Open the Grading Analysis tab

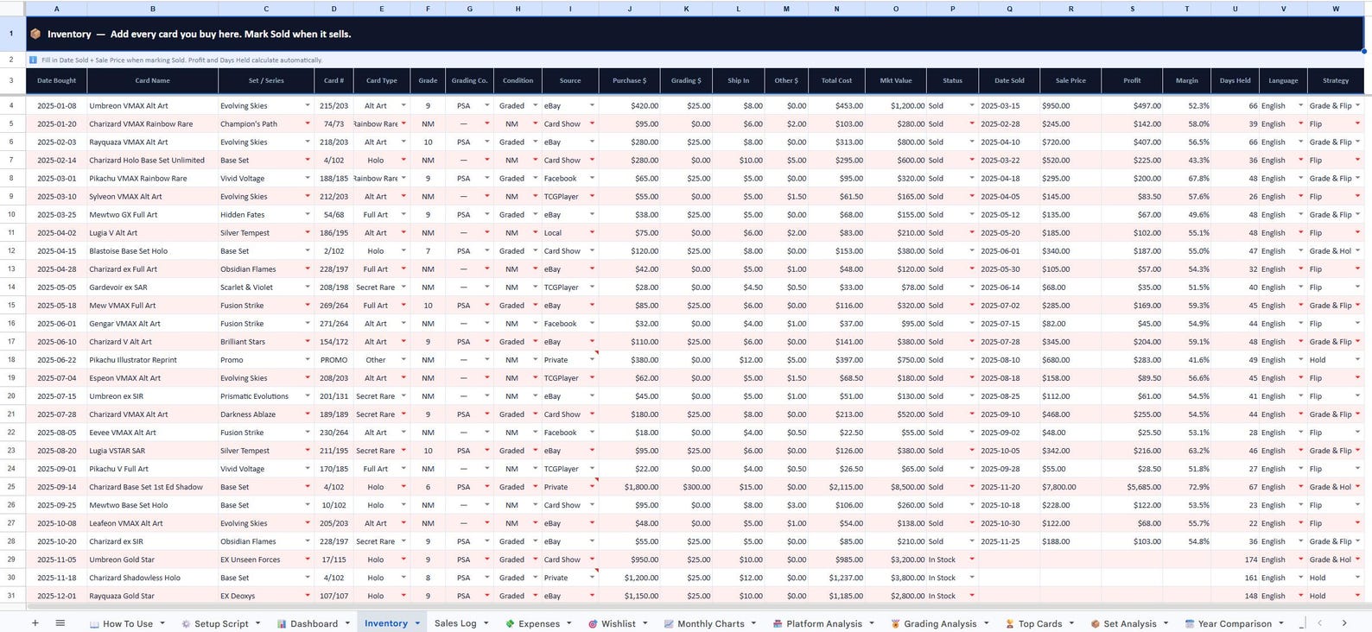[939, 623]
